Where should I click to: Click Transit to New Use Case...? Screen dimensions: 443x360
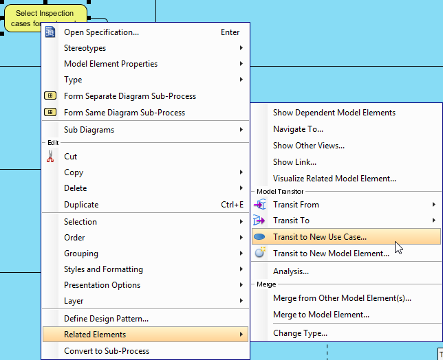346,237
